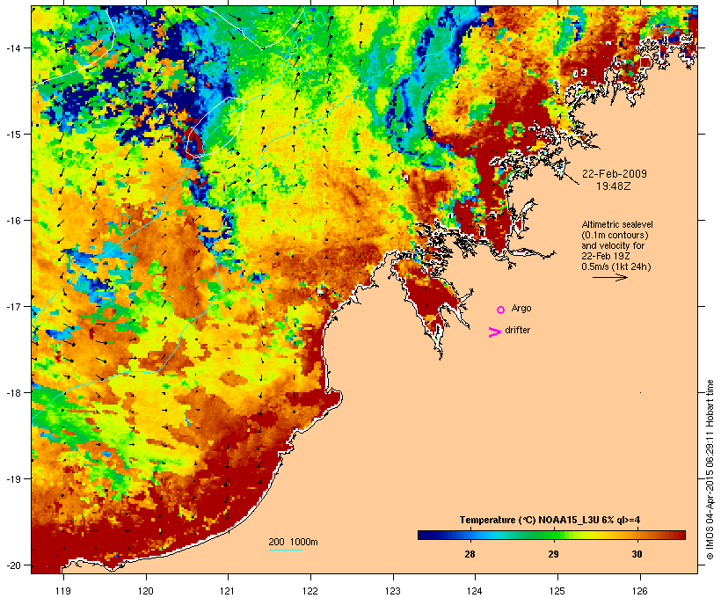Click latitude axis label -19
This screenshot has height=598, width=721.
(12, 479)
